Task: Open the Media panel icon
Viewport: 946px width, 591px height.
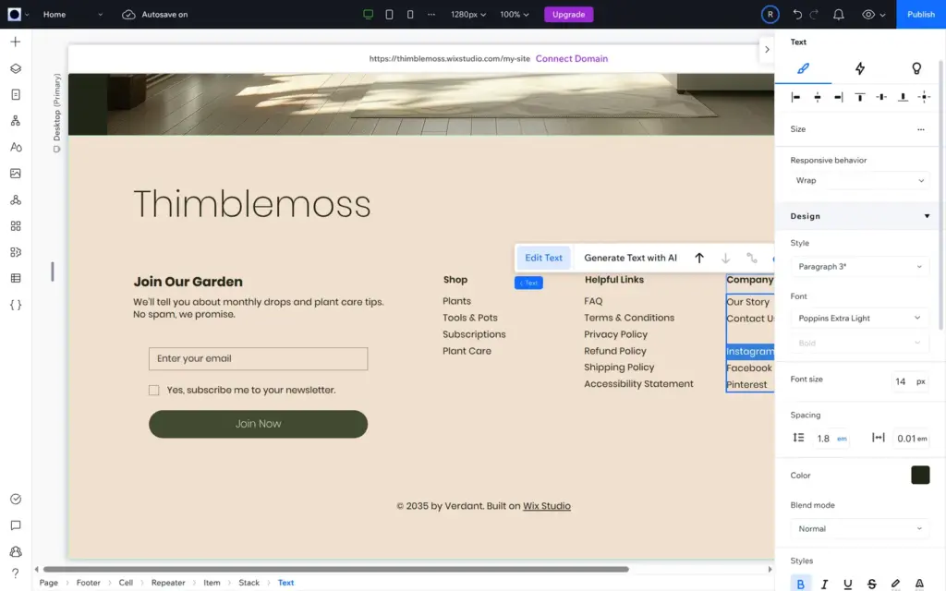Action: point(16,173)
